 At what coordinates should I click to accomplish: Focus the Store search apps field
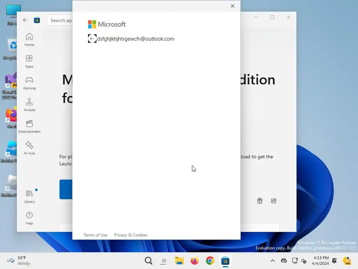pos(60,20)
